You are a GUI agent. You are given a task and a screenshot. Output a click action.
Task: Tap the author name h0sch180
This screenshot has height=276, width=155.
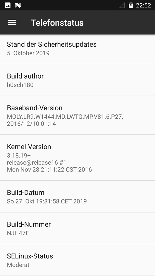point(20,85)
